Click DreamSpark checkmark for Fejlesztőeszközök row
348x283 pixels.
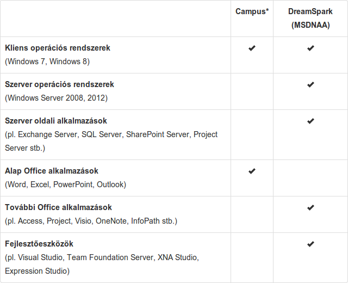point(310,244)
